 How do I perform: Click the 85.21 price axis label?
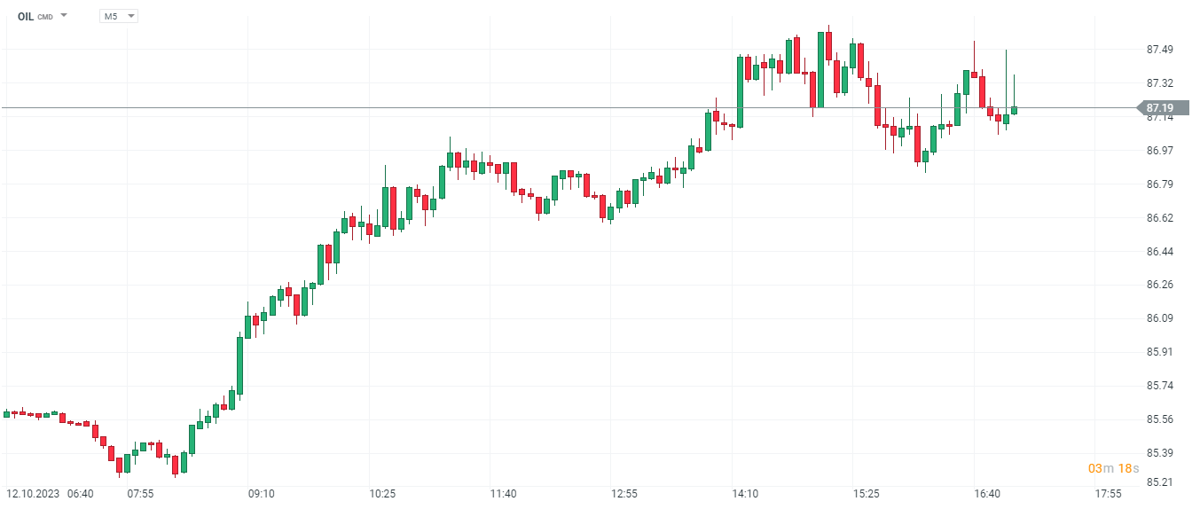point(1160,482)
